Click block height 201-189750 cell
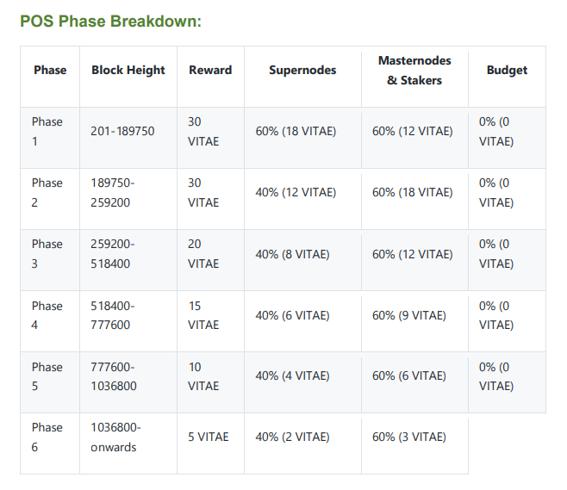 pos(122,131)
